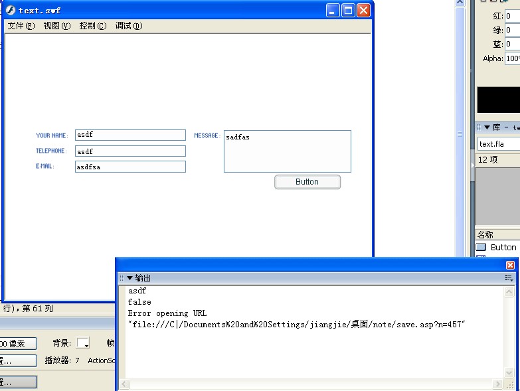
Task: Click the output panel gripper handle
Action: point(122,278)
